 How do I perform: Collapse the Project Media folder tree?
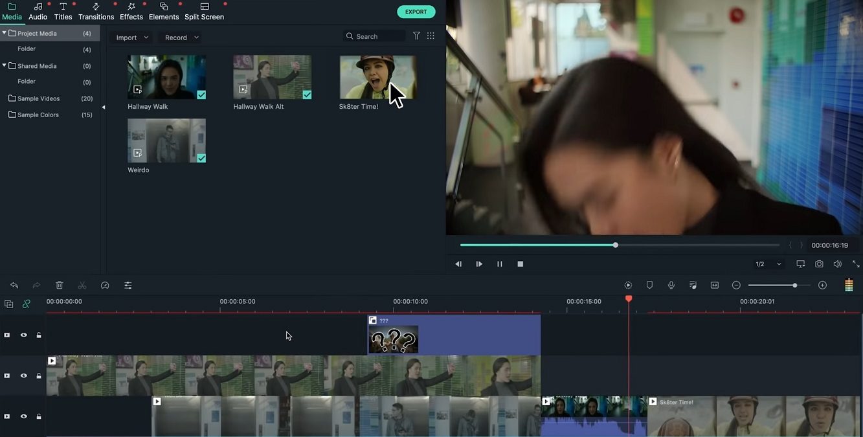pos(4,33)
